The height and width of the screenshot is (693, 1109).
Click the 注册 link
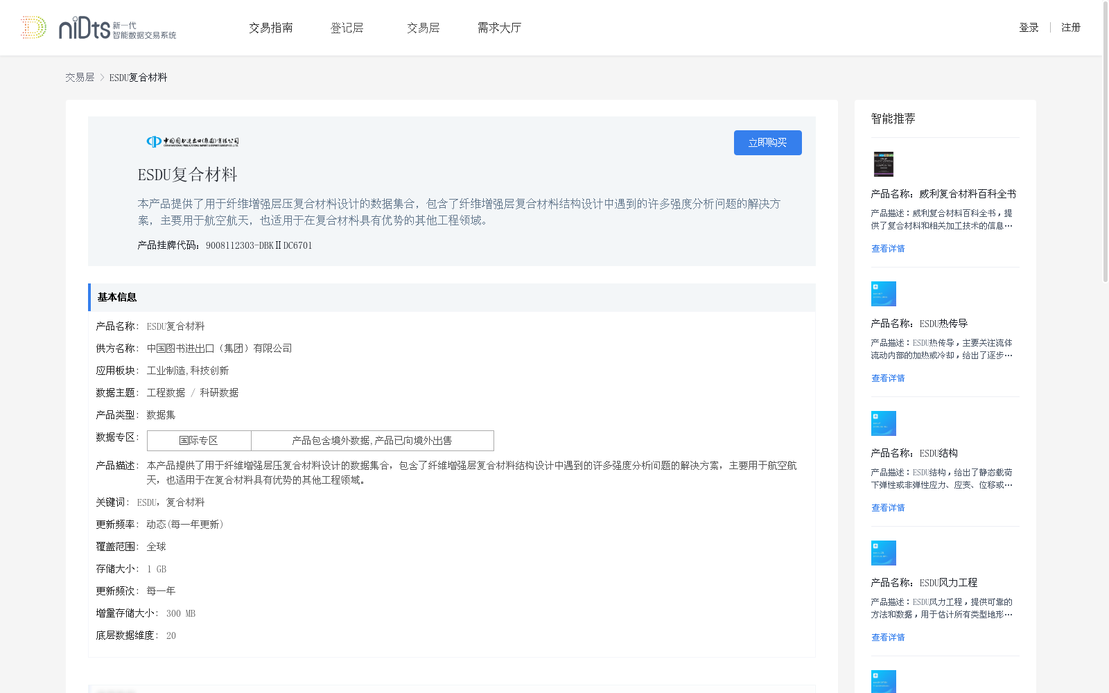click(1071, 28)
